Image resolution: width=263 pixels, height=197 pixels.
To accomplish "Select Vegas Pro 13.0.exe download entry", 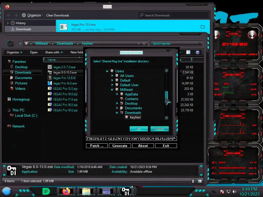I will [133, 27].
